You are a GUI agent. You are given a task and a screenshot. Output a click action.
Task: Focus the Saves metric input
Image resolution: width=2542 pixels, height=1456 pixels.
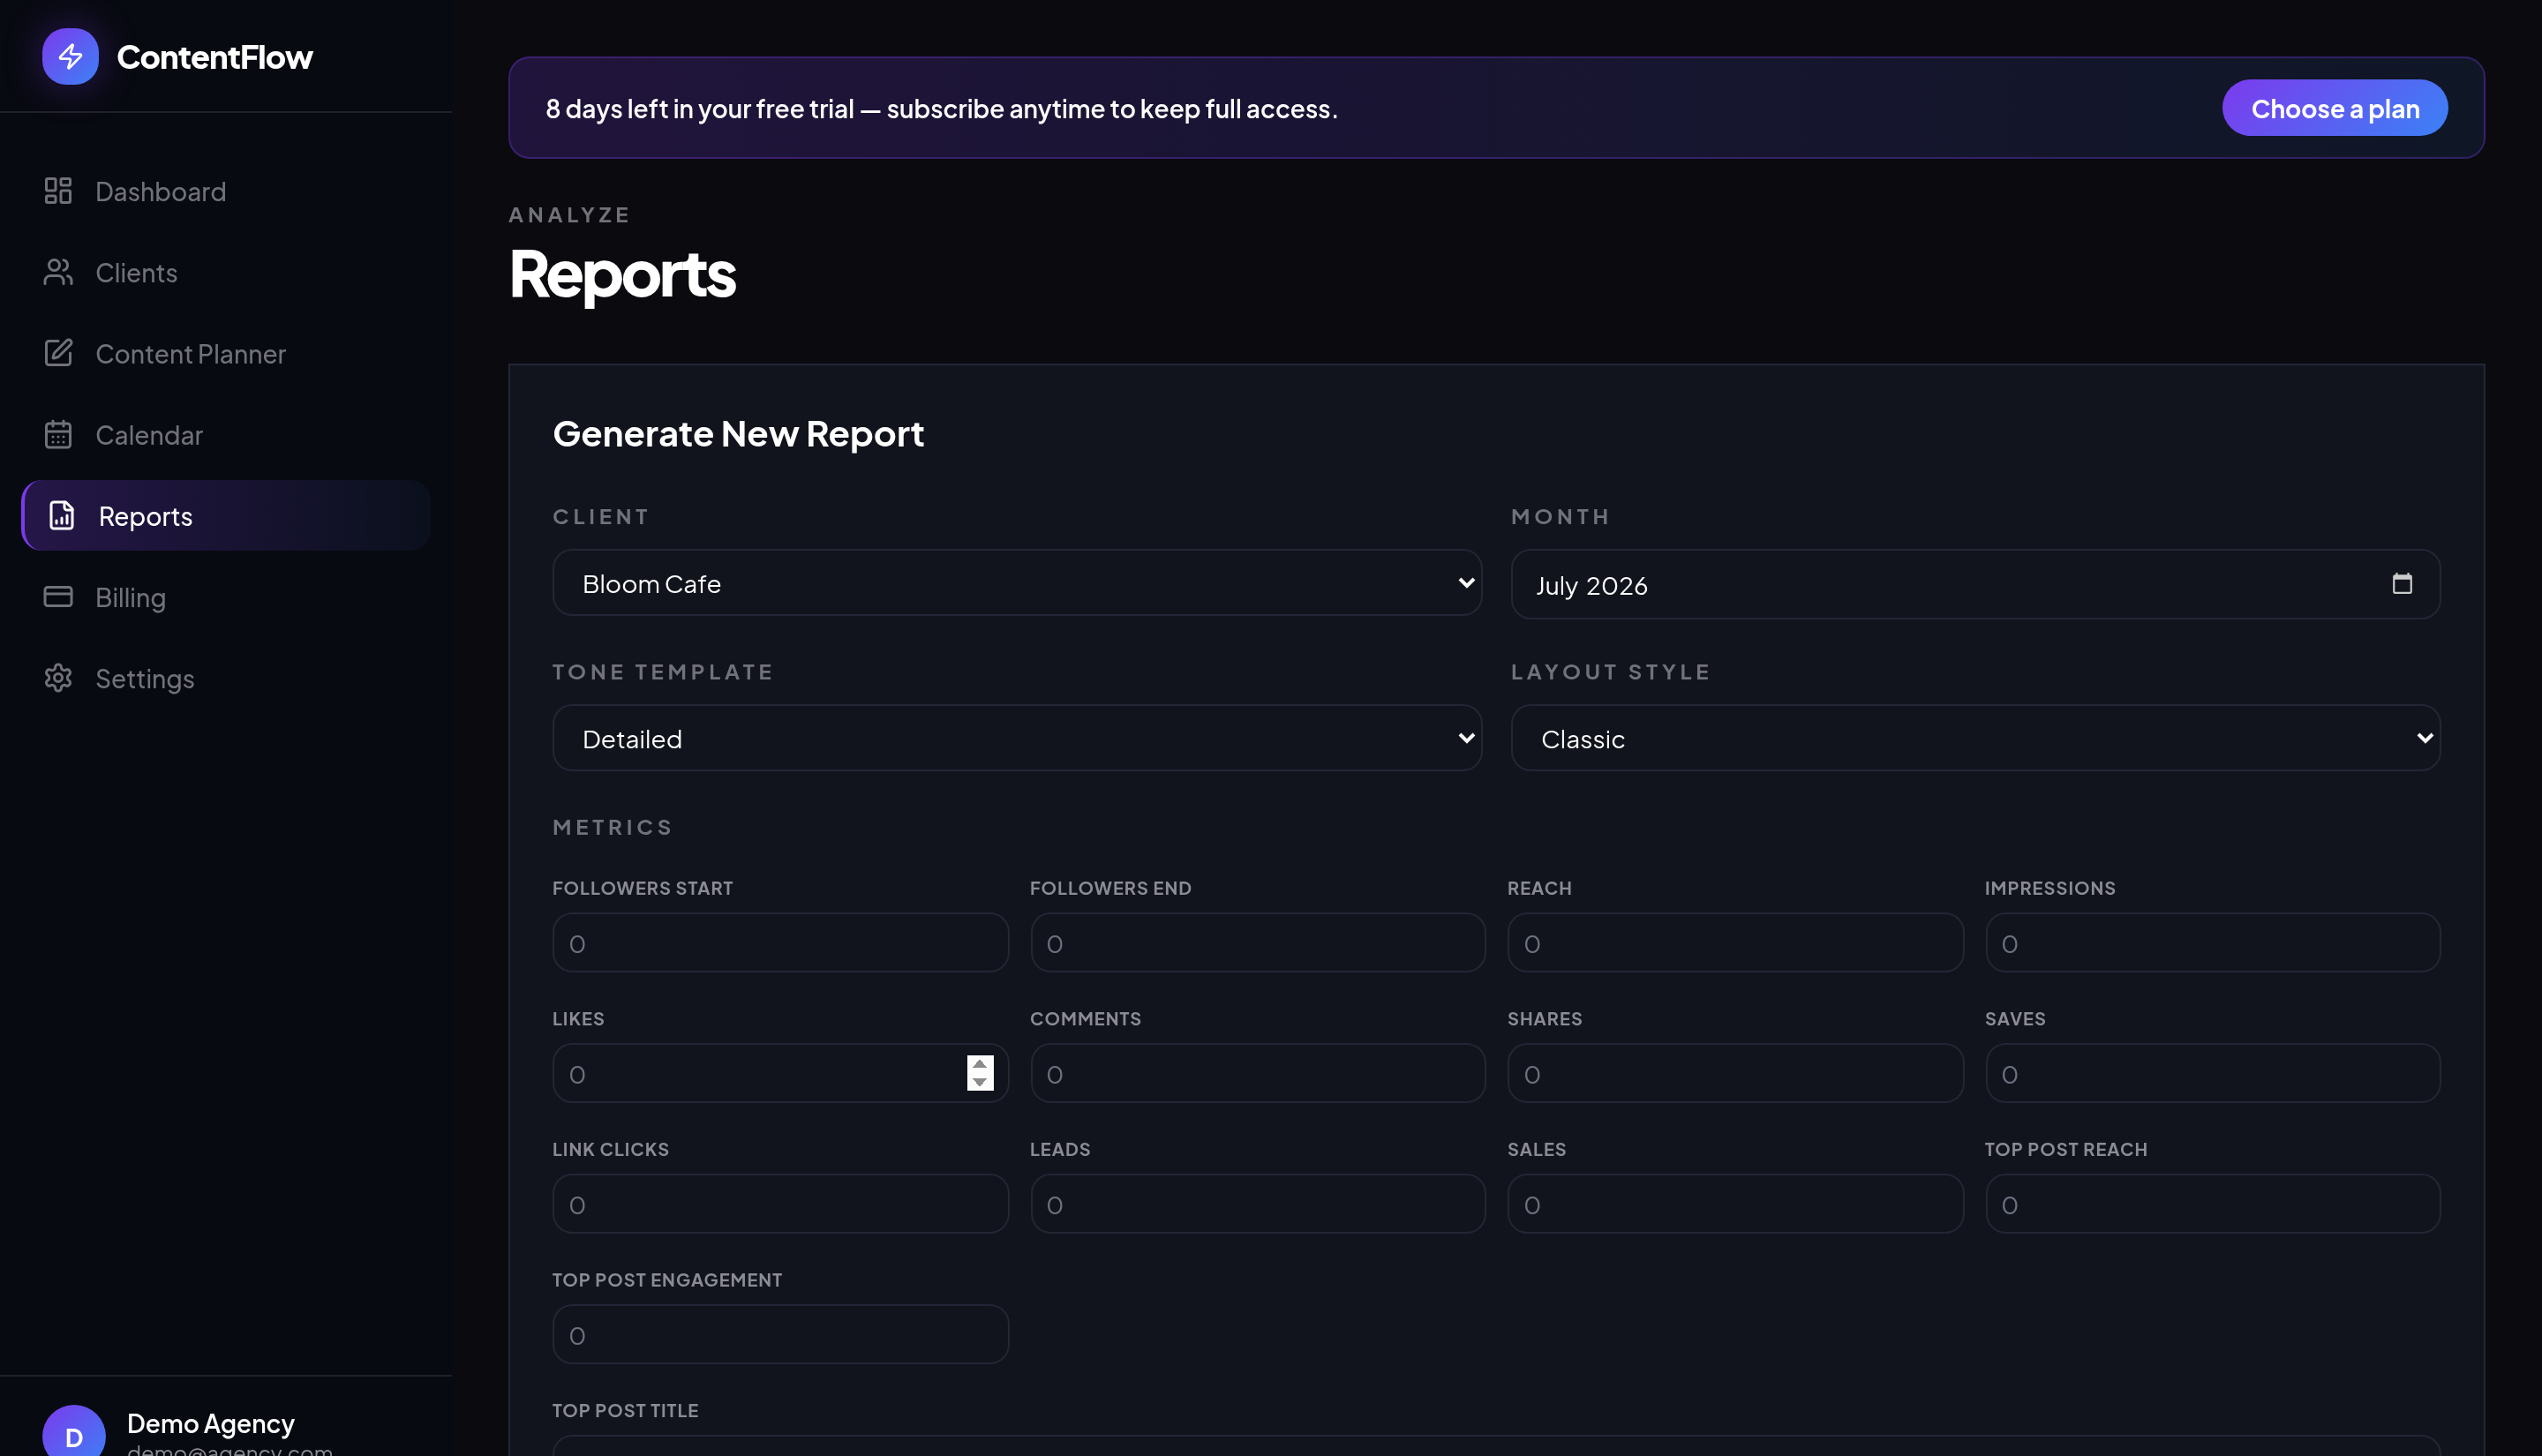[x=2213, y=1073]
